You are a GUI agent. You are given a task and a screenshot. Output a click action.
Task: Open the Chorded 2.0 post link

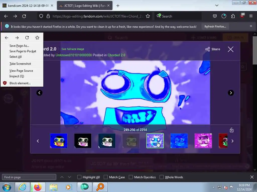116,55
